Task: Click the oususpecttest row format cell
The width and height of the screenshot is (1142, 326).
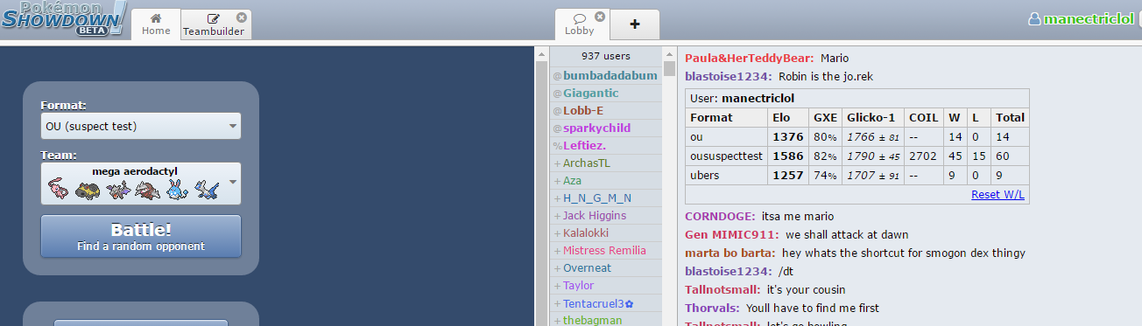Action: point(726,156)
